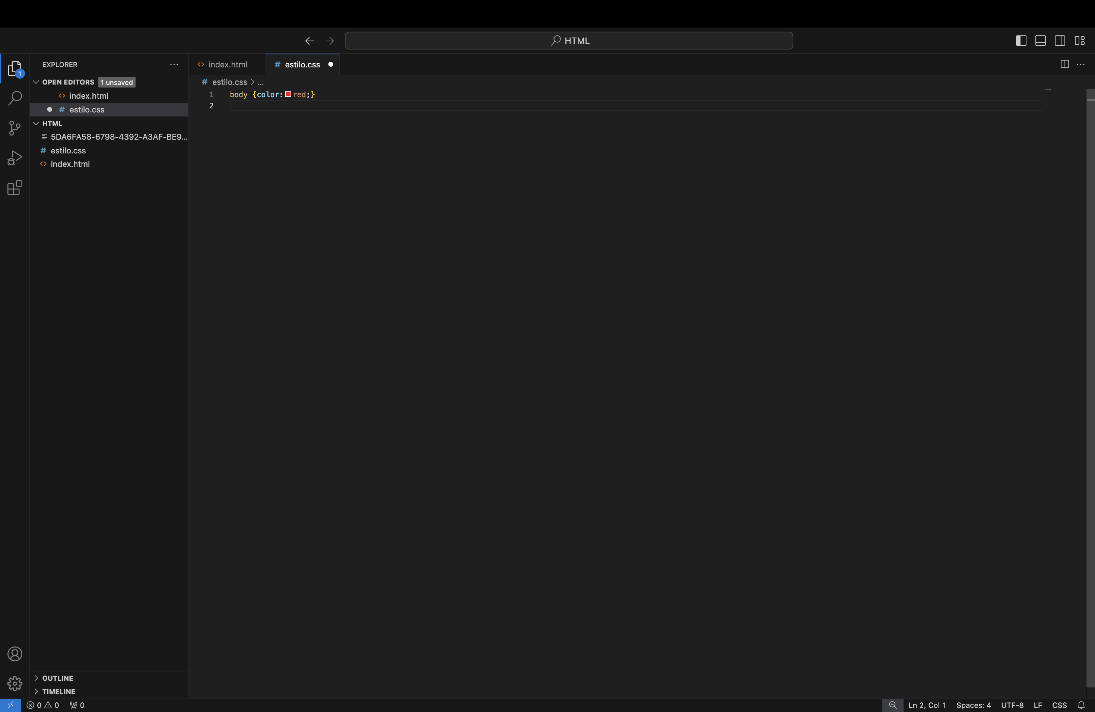Open the 5DA6FA58-6798 file in HTML folder

point(109,137)
